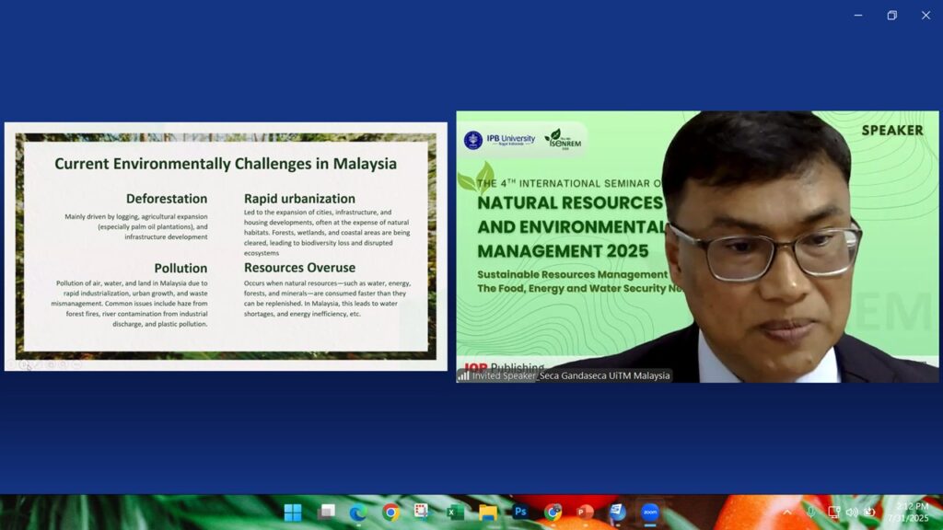Click the volume speaker icon in system tray

(851, 513)
